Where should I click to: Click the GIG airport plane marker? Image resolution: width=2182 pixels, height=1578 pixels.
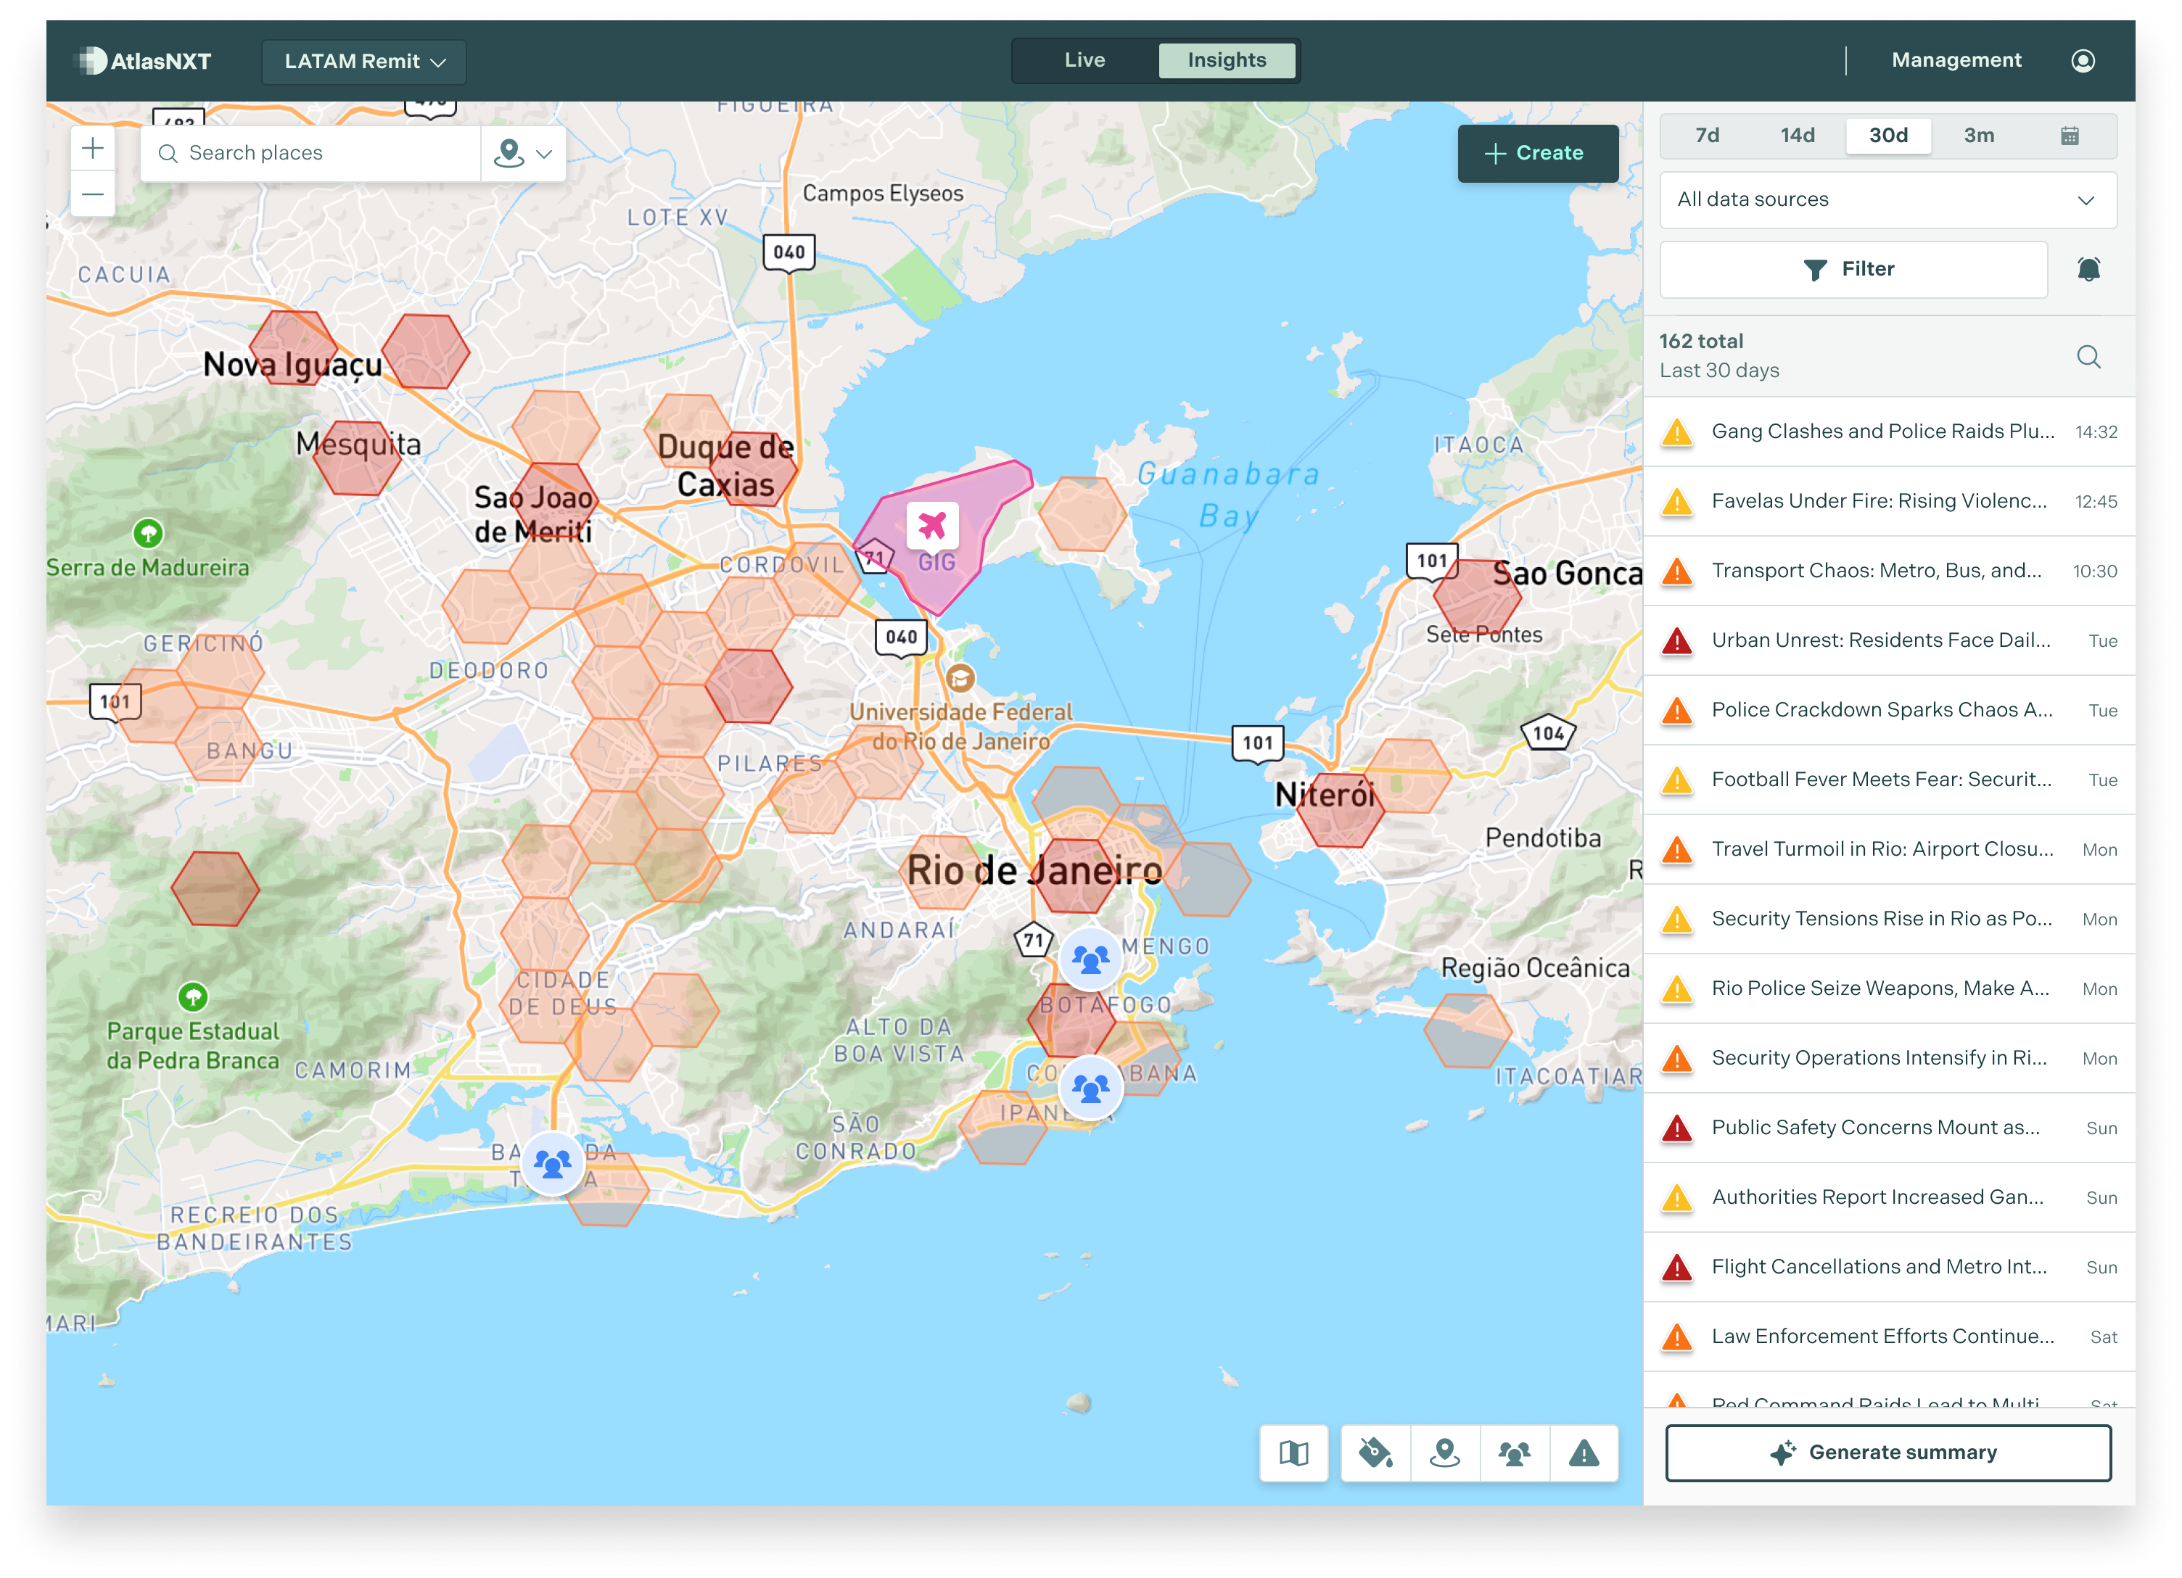pos(931,525)
